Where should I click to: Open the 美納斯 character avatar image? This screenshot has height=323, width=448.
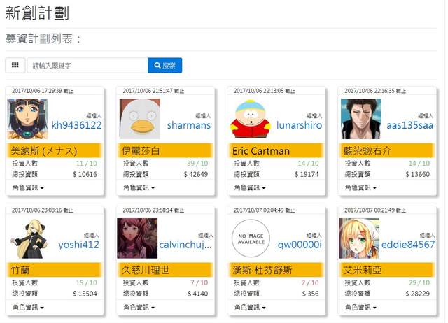[x=27, y=119]
